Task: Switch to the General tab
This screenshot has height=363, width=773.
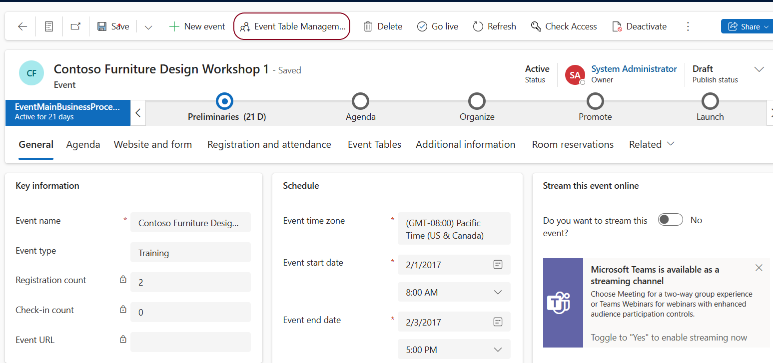Action: [36, 144]
